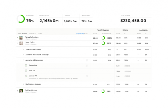Select the Total Utilization column group header
Image resolution: width=168 pixels, height=108 pixels.
[103, 30]
